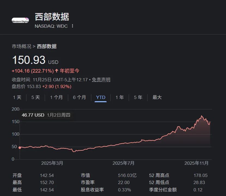The height and width of the screenshot is (196, 226).
Task: Click the January 2 chart start point
Action: click(x=20, y=147)
